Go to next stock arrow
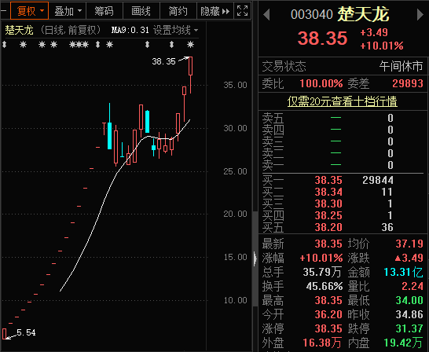This screenshot has height=352, width=429. pyautogui.click(x=420, y=14)
